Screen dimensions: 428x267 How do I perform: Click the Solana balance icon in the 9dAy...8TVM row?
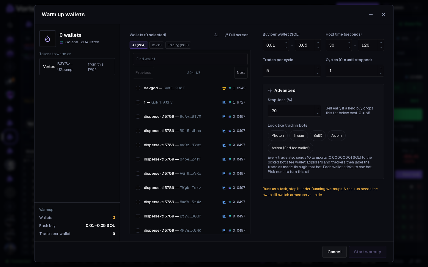(x=230, y=117)
